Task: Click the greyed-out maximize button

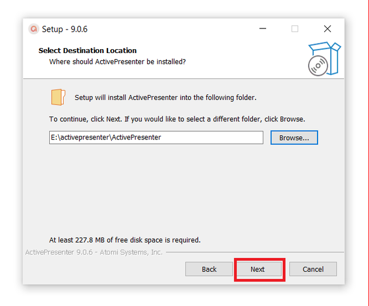Action: click(295, 29)
